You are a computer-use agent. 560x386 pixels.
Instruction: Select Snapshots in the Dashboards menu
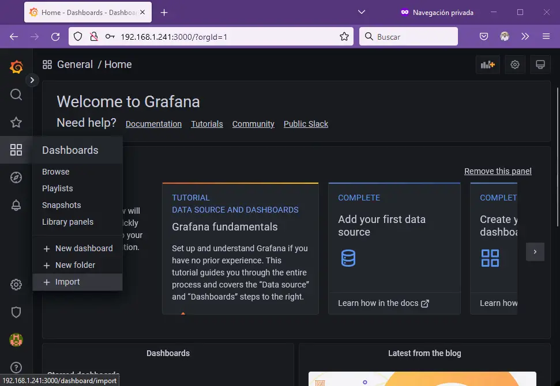pos(77,205)
